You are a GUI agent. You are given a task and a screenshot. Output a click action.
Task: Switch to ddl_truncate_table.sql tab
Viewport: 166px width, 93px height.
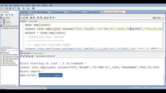75,12
